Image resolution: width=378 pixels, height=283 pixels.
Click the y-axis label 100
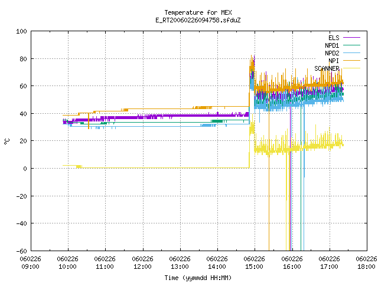coord(21,31)
